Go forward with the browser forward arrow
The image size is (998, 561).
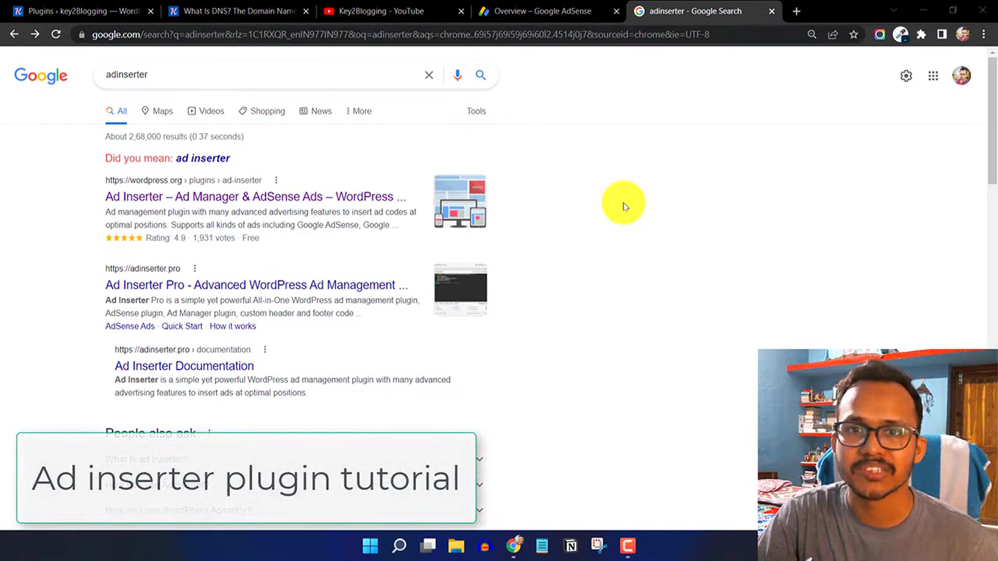tap(35, 34)
